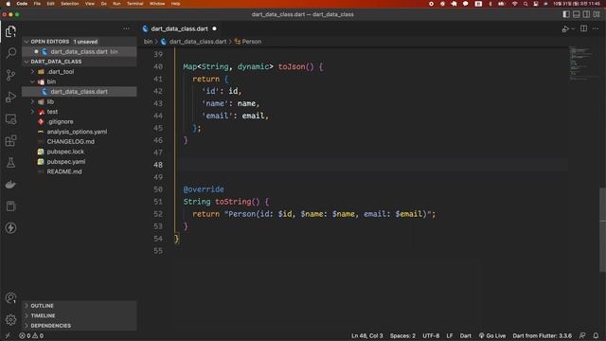Place cursor on empty line 48
The width and height of the screenshot is (606, 341).
[371, 165]
